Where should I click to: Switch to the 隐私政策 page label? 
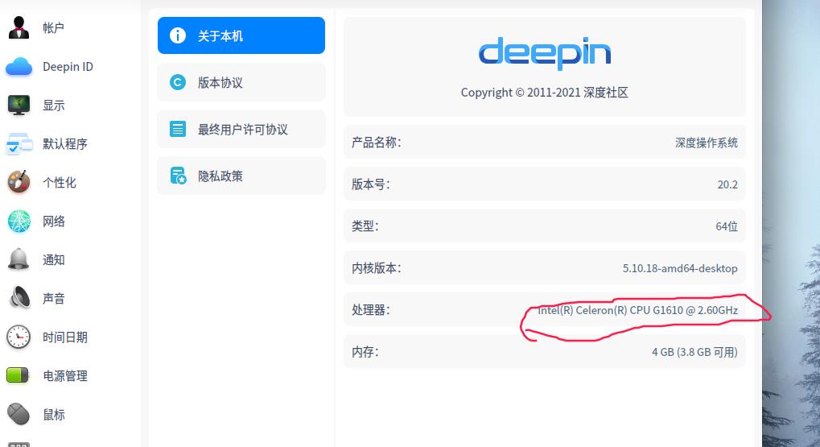point(220,176)
